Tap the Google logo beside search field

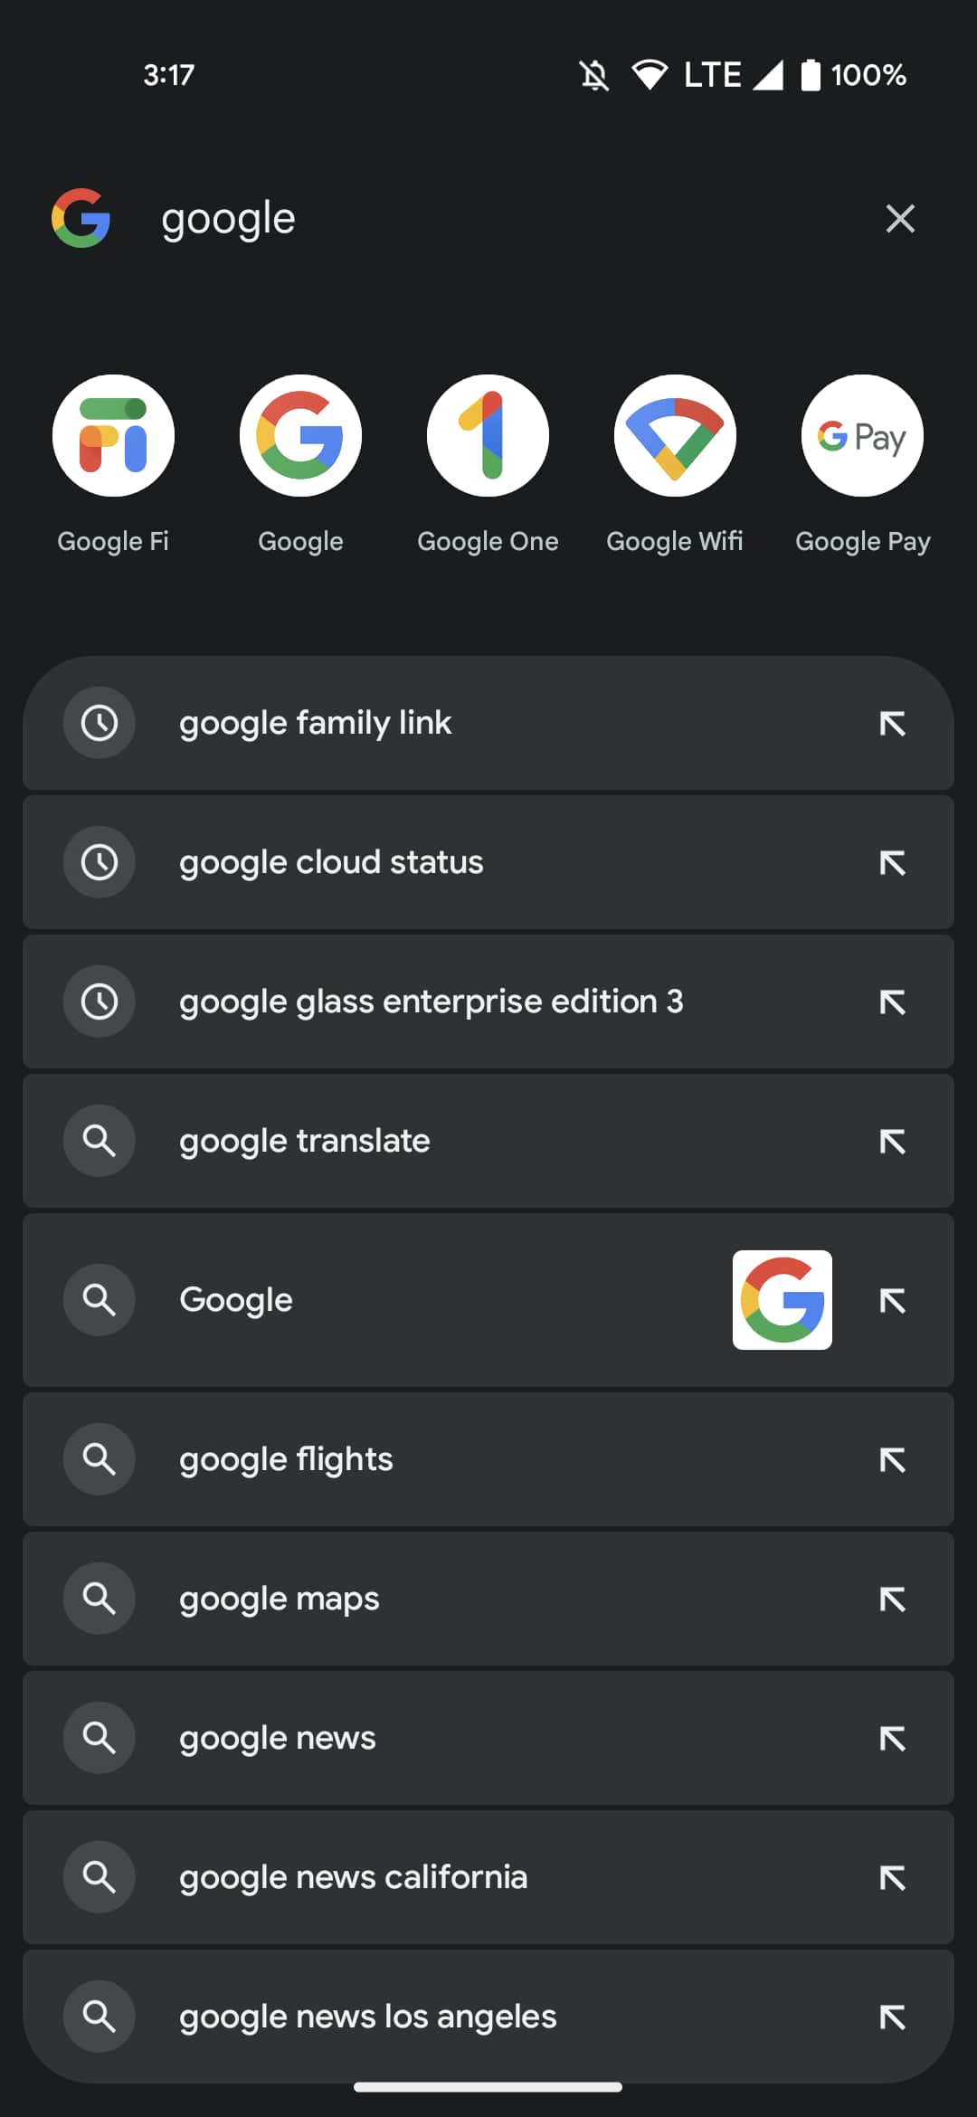[81, 218]
